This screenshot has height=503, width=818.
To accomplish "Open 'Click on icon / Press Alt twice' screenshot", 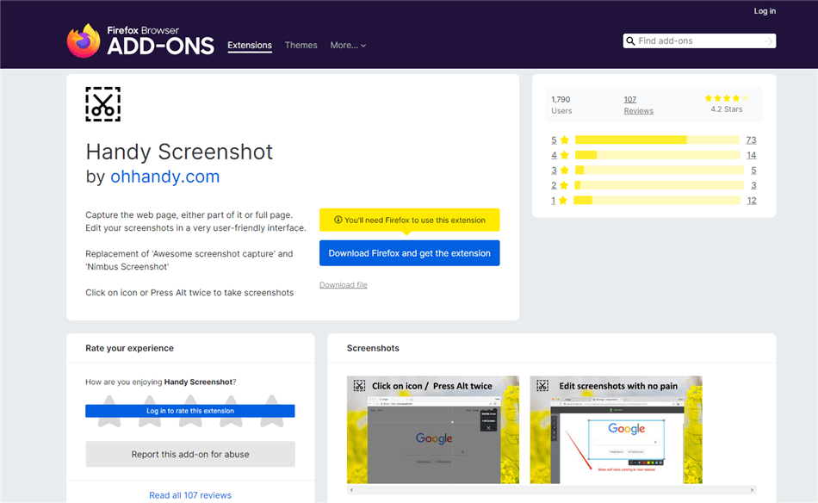I will (433, 430).
